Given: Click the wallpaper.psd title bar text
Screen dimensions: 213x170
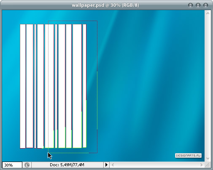Looking at the screenshot, I should click(x=105, y=5).
